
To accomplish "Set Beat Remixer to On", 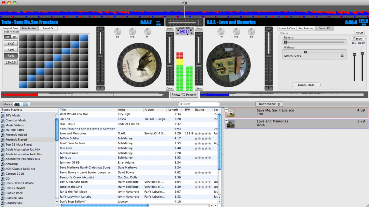I will point(14,37).
